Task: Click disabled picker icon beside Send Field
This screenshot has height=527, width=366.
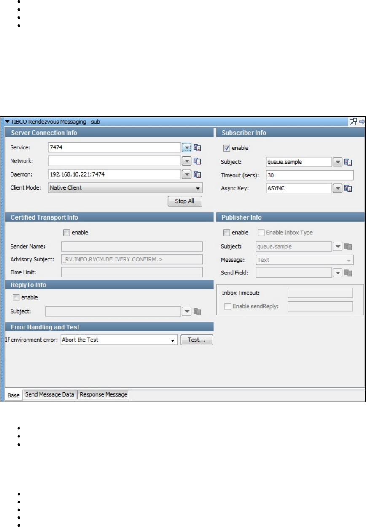Action: click(x=348, y=273)
